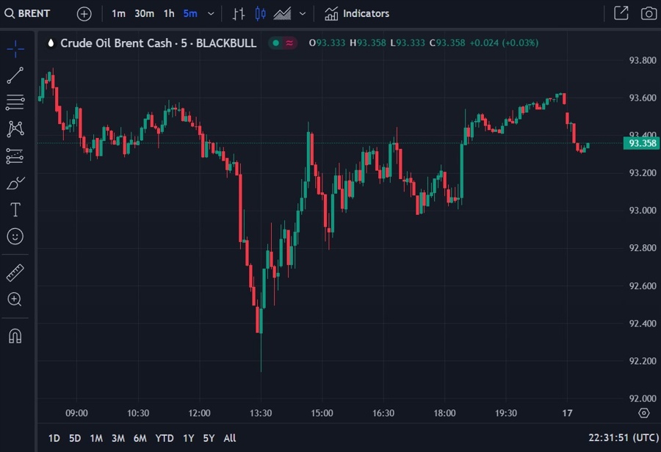The width and height of the screenshot is (661, 452).
Task: Set the date range to 5D
Action: pyautogui.click(x=75, y=438)
